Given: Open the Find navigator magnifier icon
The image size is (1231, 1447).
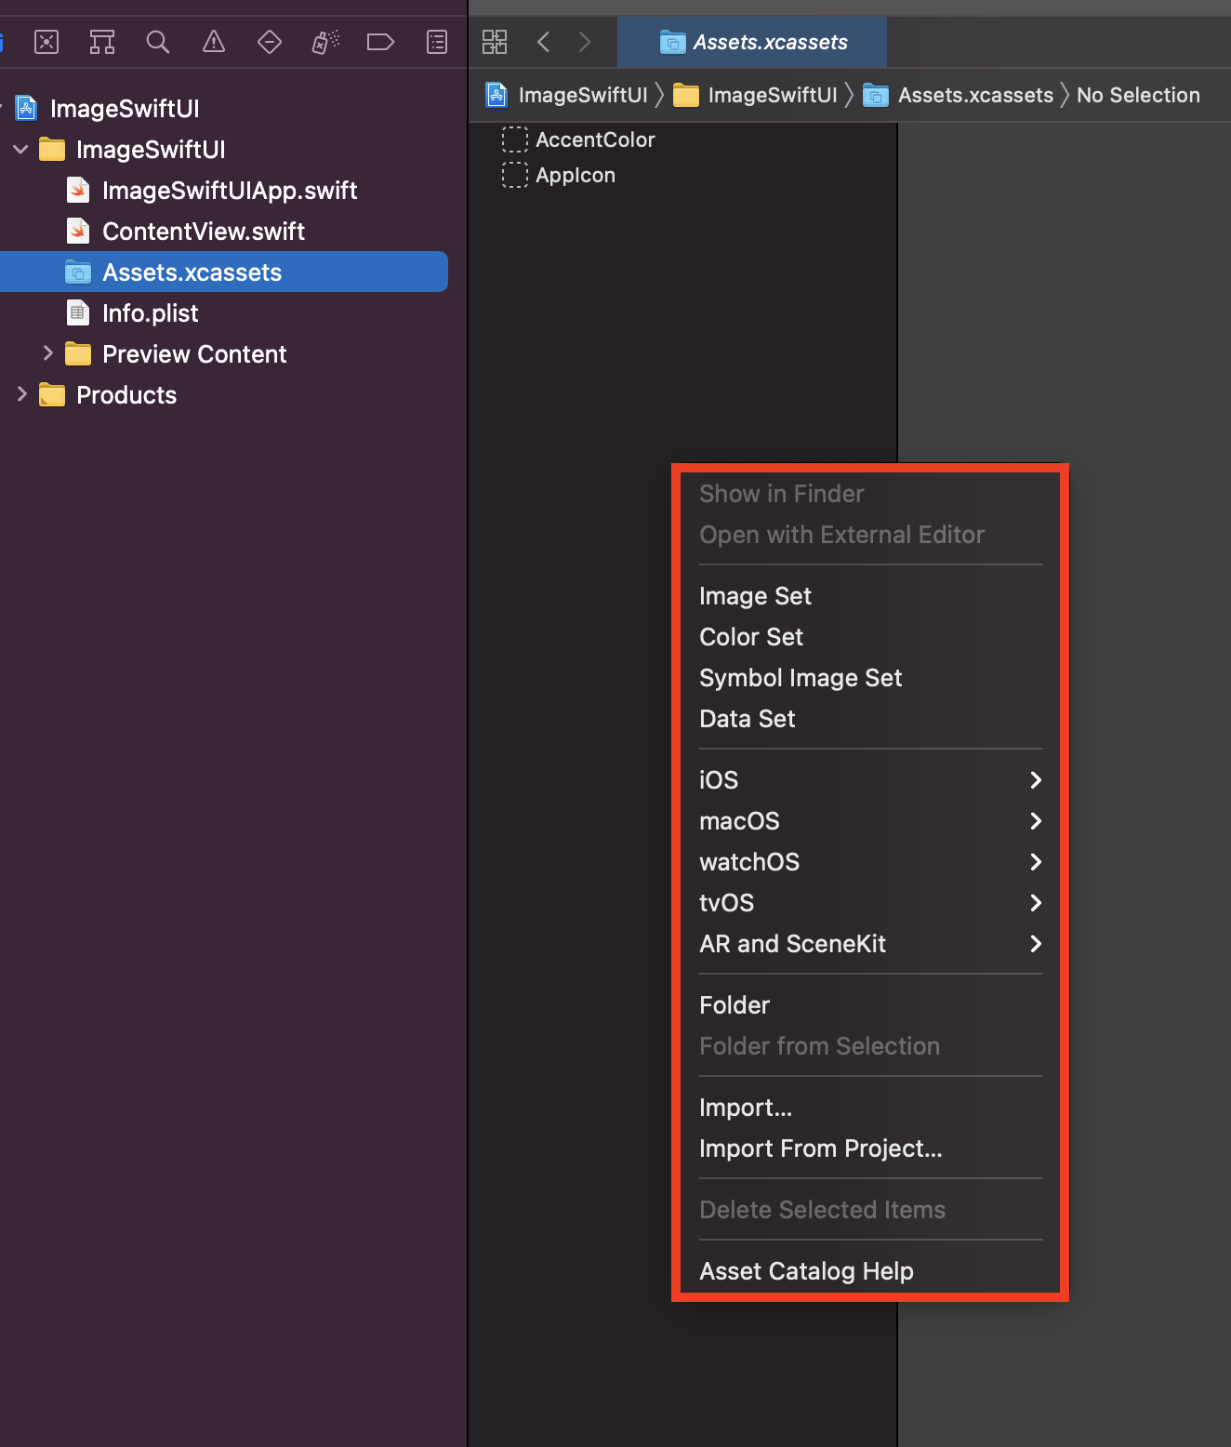Looking at the screenshot, I should pos(158,42).
